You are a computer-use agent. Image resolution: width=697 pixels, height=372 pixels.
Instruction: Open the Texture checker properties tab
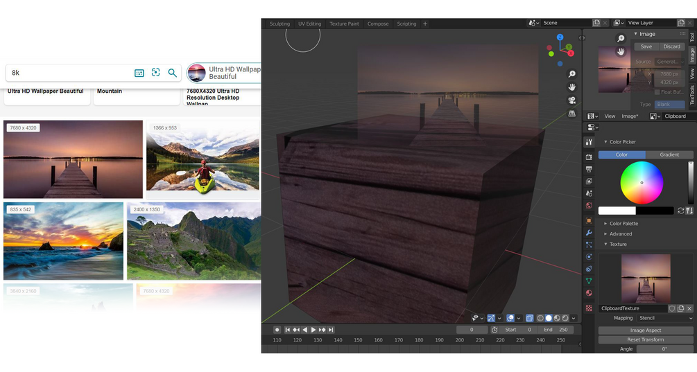tap(589, 308)
